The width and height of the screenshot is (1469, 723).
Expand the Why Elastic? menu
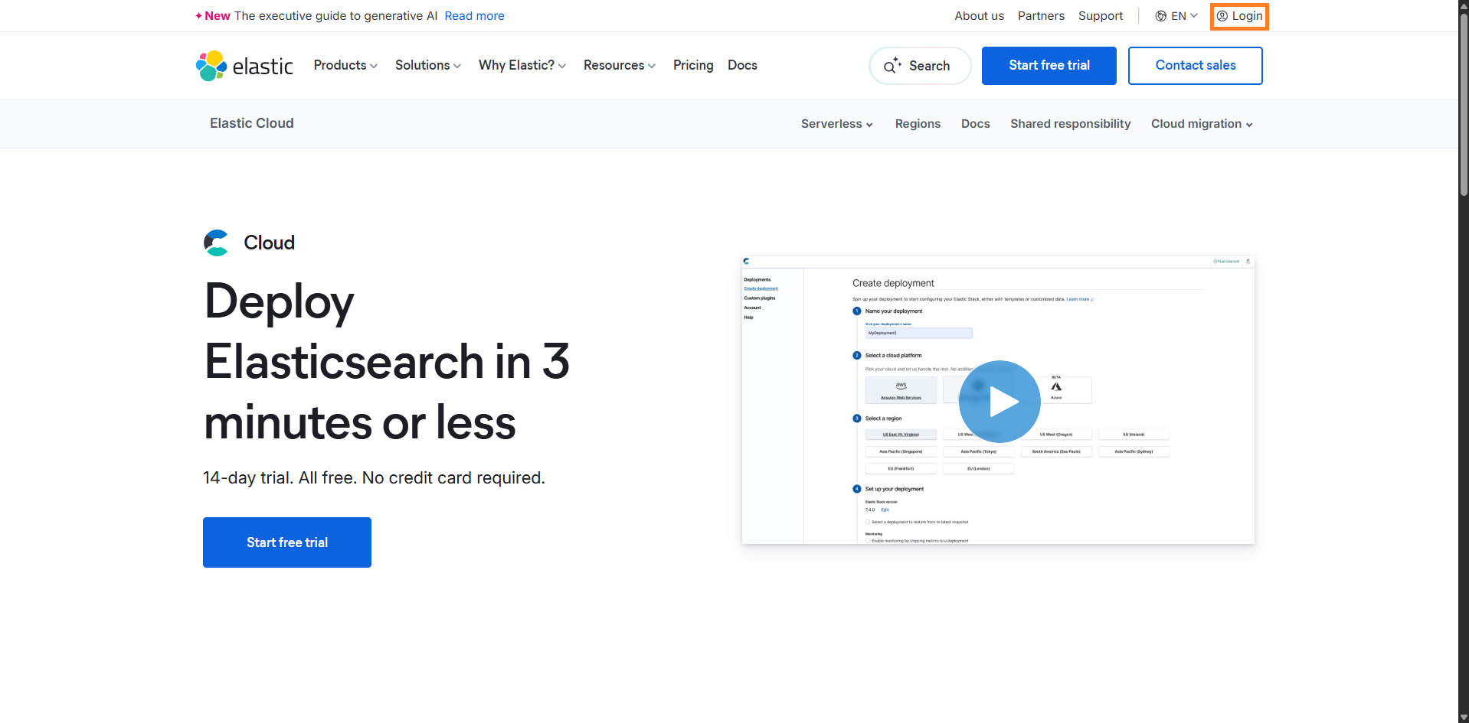click(522, 66)
